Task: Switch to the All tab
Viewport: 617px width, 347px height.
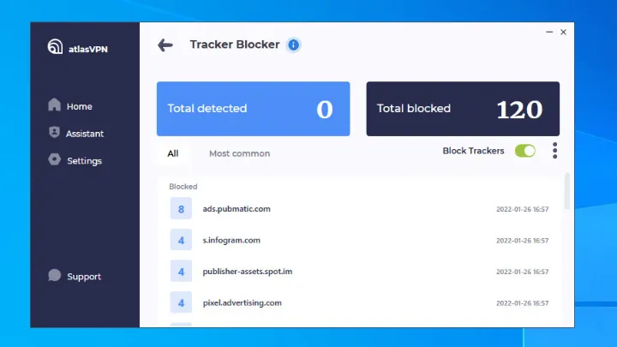Action: click(x=173, y=153)
